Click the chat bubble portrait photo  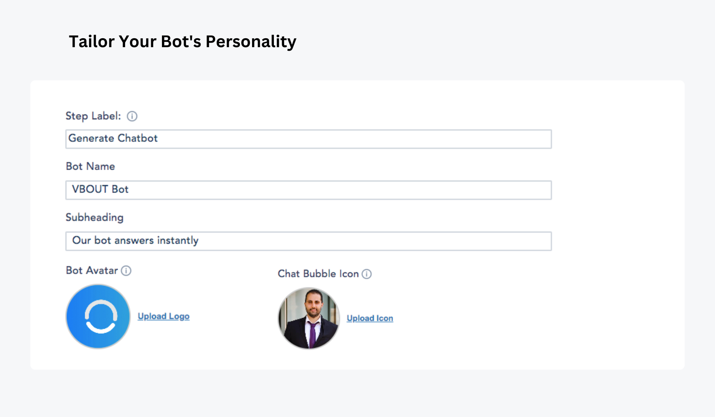point(309,318)
